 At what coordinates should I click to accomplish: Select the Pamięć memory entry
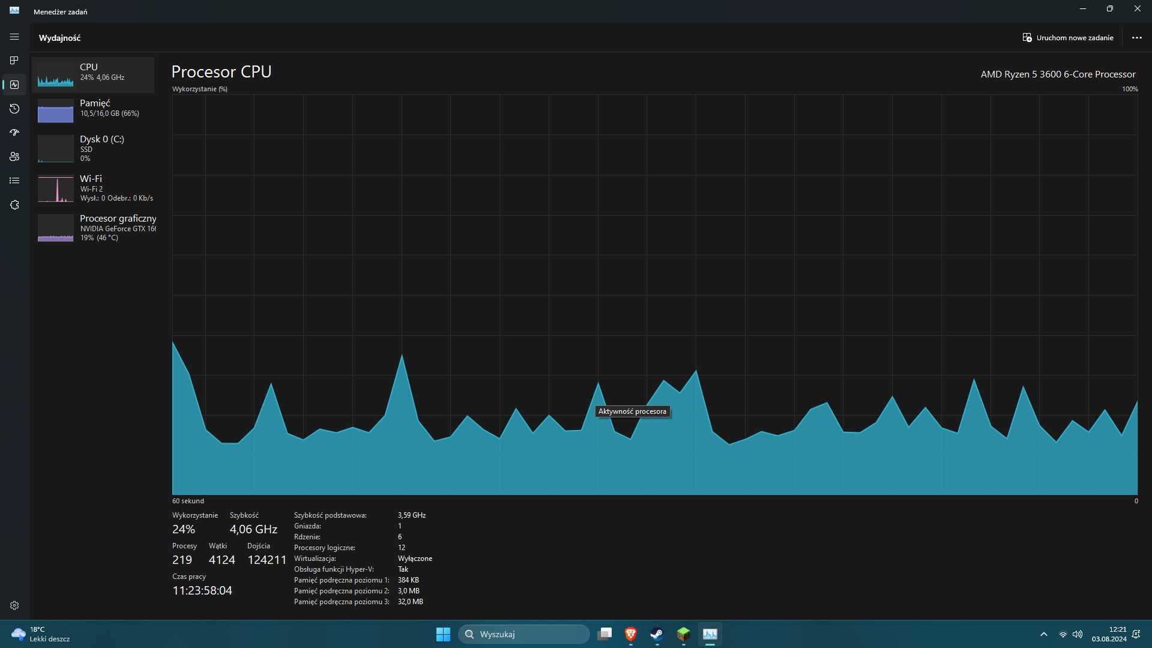93,111
